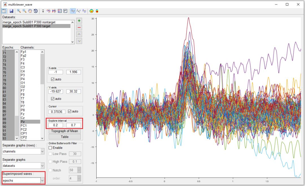
Task: Click High Pass cutoff field 0.1
Action: pyautogui.click(x=75, y=162)
